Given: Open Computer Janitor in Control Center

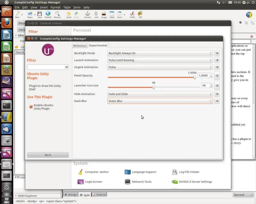Looking at the screenshot, I should pos(93,172).
